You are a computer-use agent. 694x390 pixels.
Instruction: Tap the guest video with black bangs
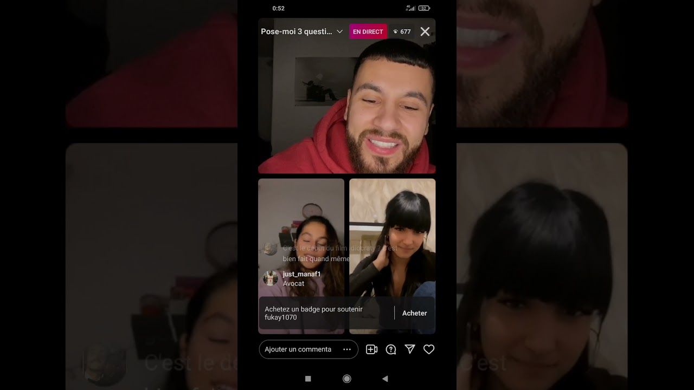click(393, 256)
